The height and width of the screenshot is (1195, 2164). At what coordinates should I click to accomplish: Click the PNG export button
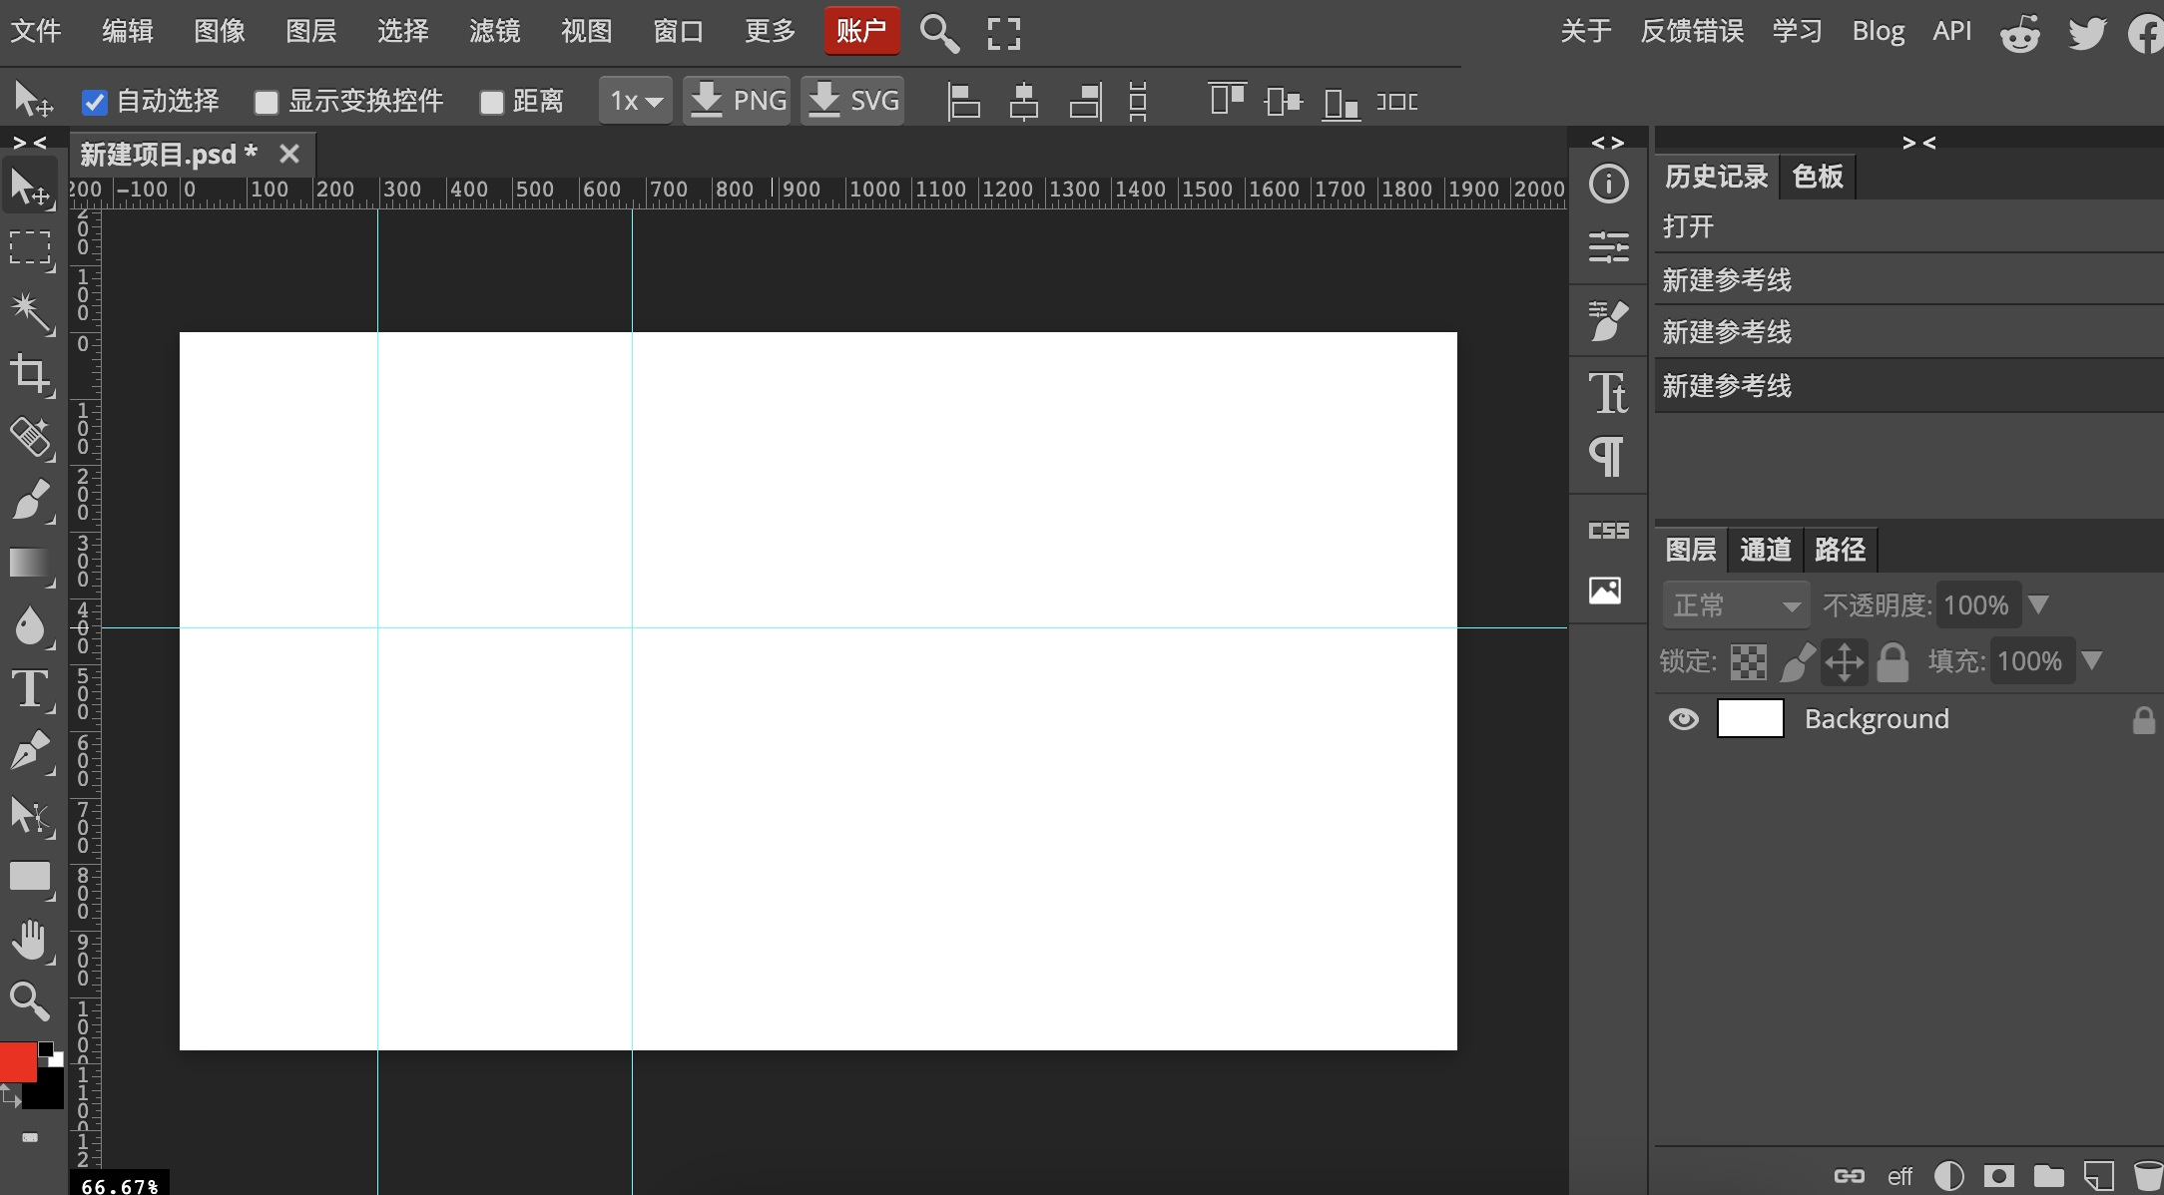point(738,101)
